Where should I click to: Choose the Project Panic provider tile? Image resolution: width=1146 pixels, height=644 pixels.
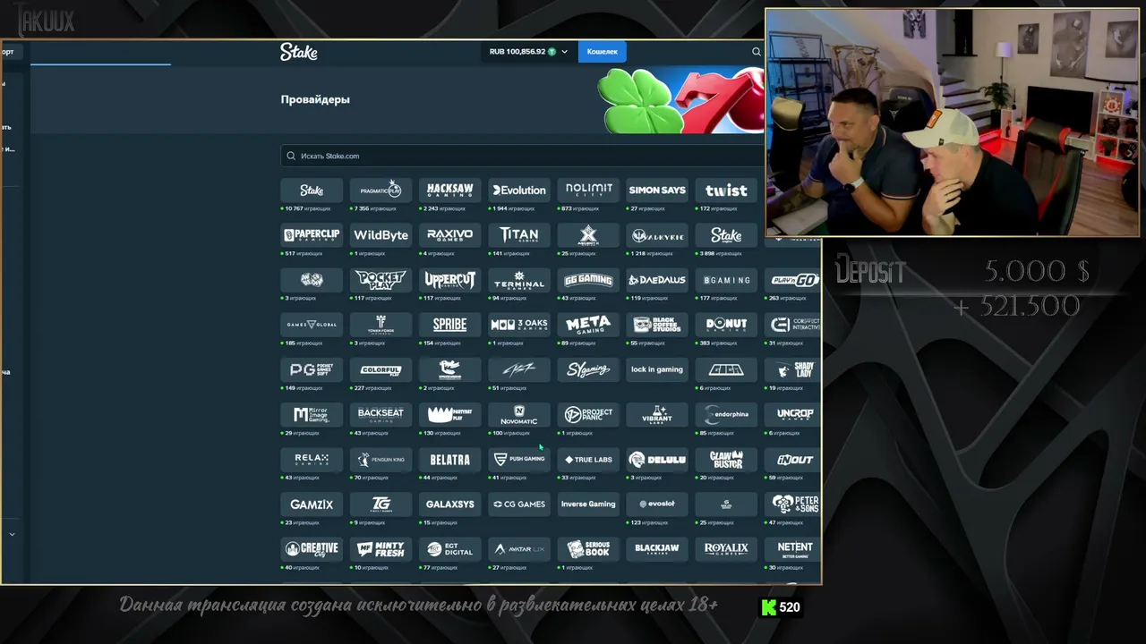click(588, 414)
